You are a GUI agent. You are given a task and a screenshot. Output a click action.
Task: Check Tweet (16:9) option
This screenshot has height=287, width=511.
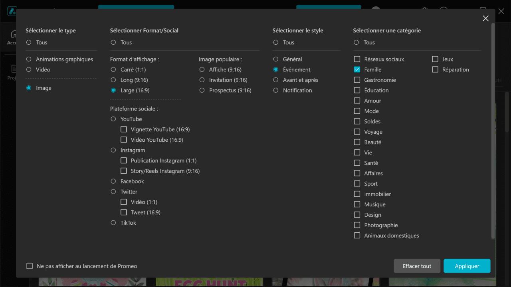(124, 212)
